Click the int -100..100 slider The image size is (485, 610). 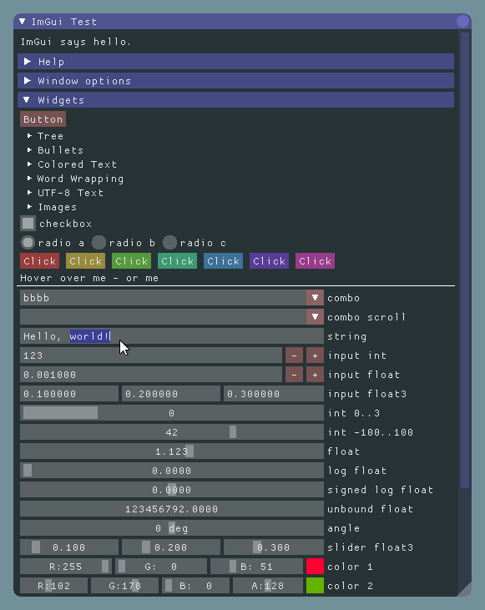point(172,431)
